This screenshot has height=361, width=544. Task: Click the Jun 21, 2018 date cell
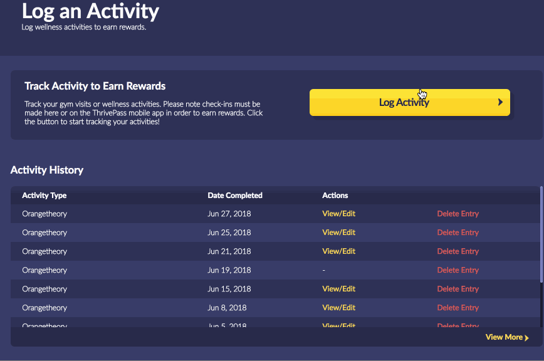tap(229, 251)
